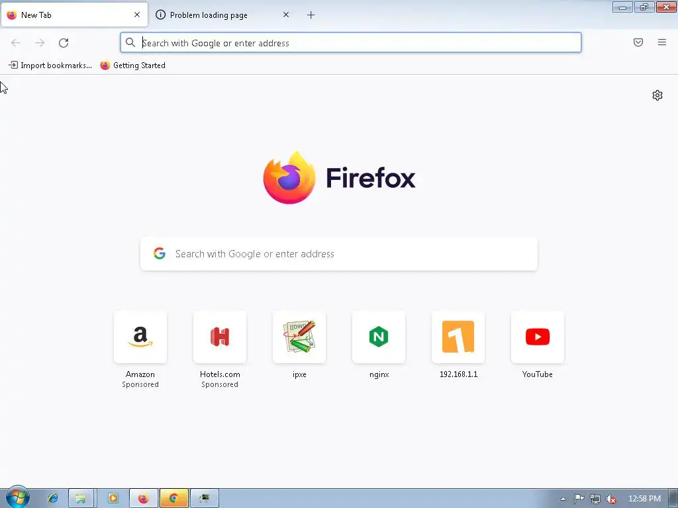Image resolution: width=678 pixels, height=508 pixels.
Task: Open the Amazon sponsored shortcut tile
Action: point(140,337)
